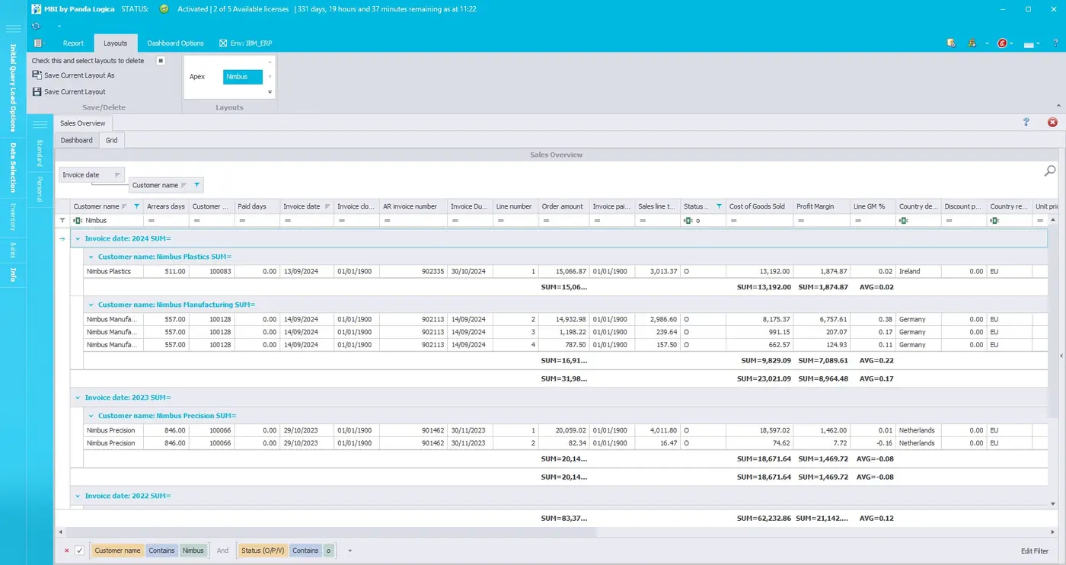
Task: Click the hamburger icon atop the left sidebar
Action: point(13,29)
